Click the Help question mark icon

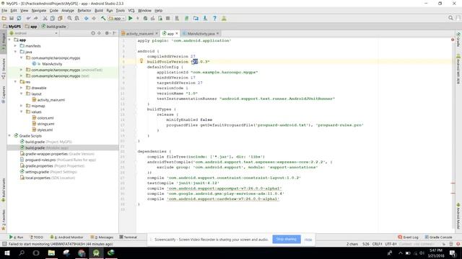tap(215, 18)
